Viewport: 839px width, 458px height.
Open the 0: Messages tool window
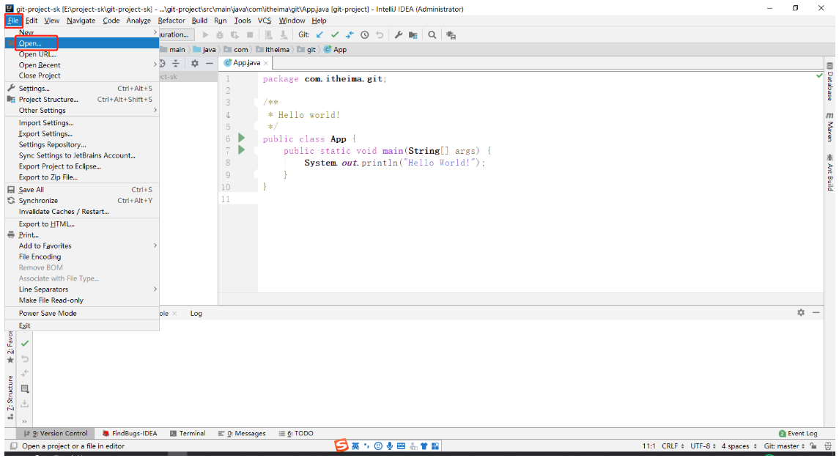241,433
